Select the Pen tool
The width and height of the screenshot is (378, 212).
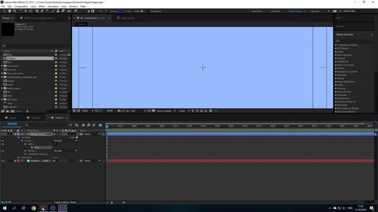pyautogui.click(x=42, y=11)
